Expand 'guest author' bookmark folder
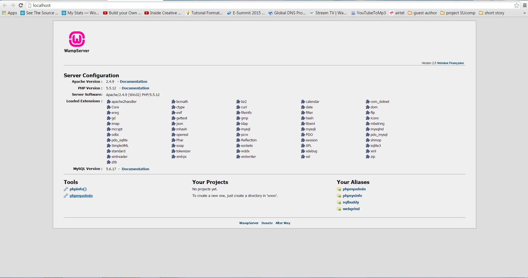528x278 pixels. tap(422, 13)
